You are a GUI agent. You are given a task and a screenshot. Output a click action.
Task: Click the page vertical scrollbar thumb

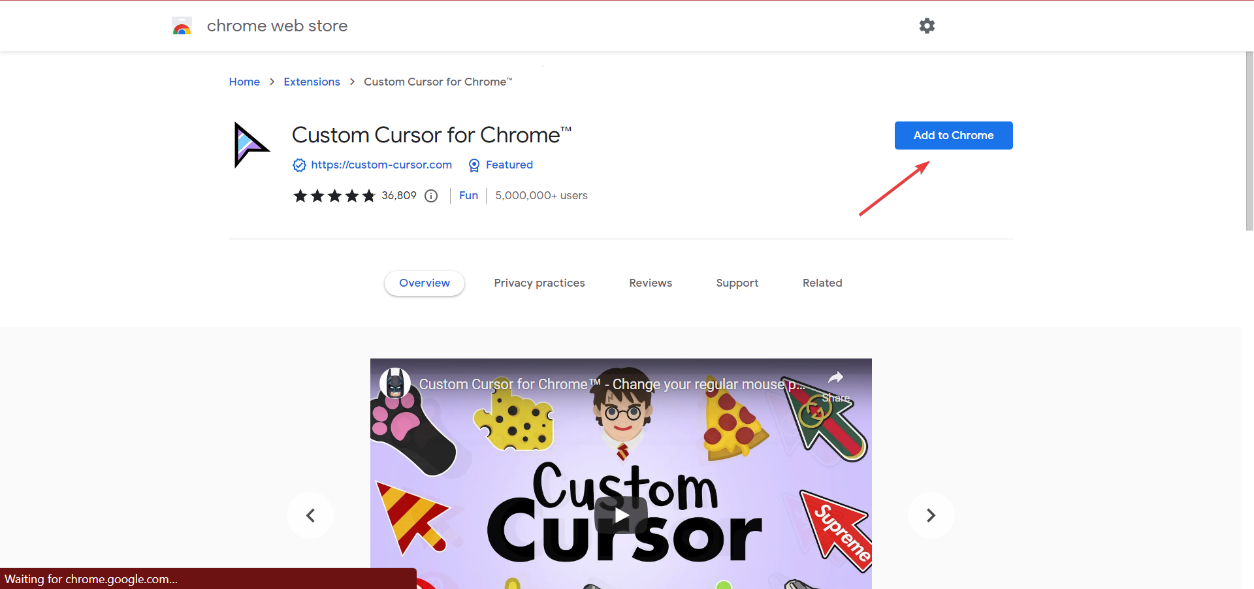click(1249, 141)
